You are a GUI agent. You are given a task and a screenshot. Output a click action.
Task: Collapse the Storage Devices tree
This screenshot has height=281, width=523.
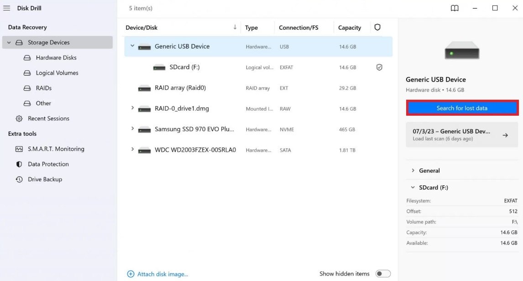pyautogui.click(x=9, y=43)
